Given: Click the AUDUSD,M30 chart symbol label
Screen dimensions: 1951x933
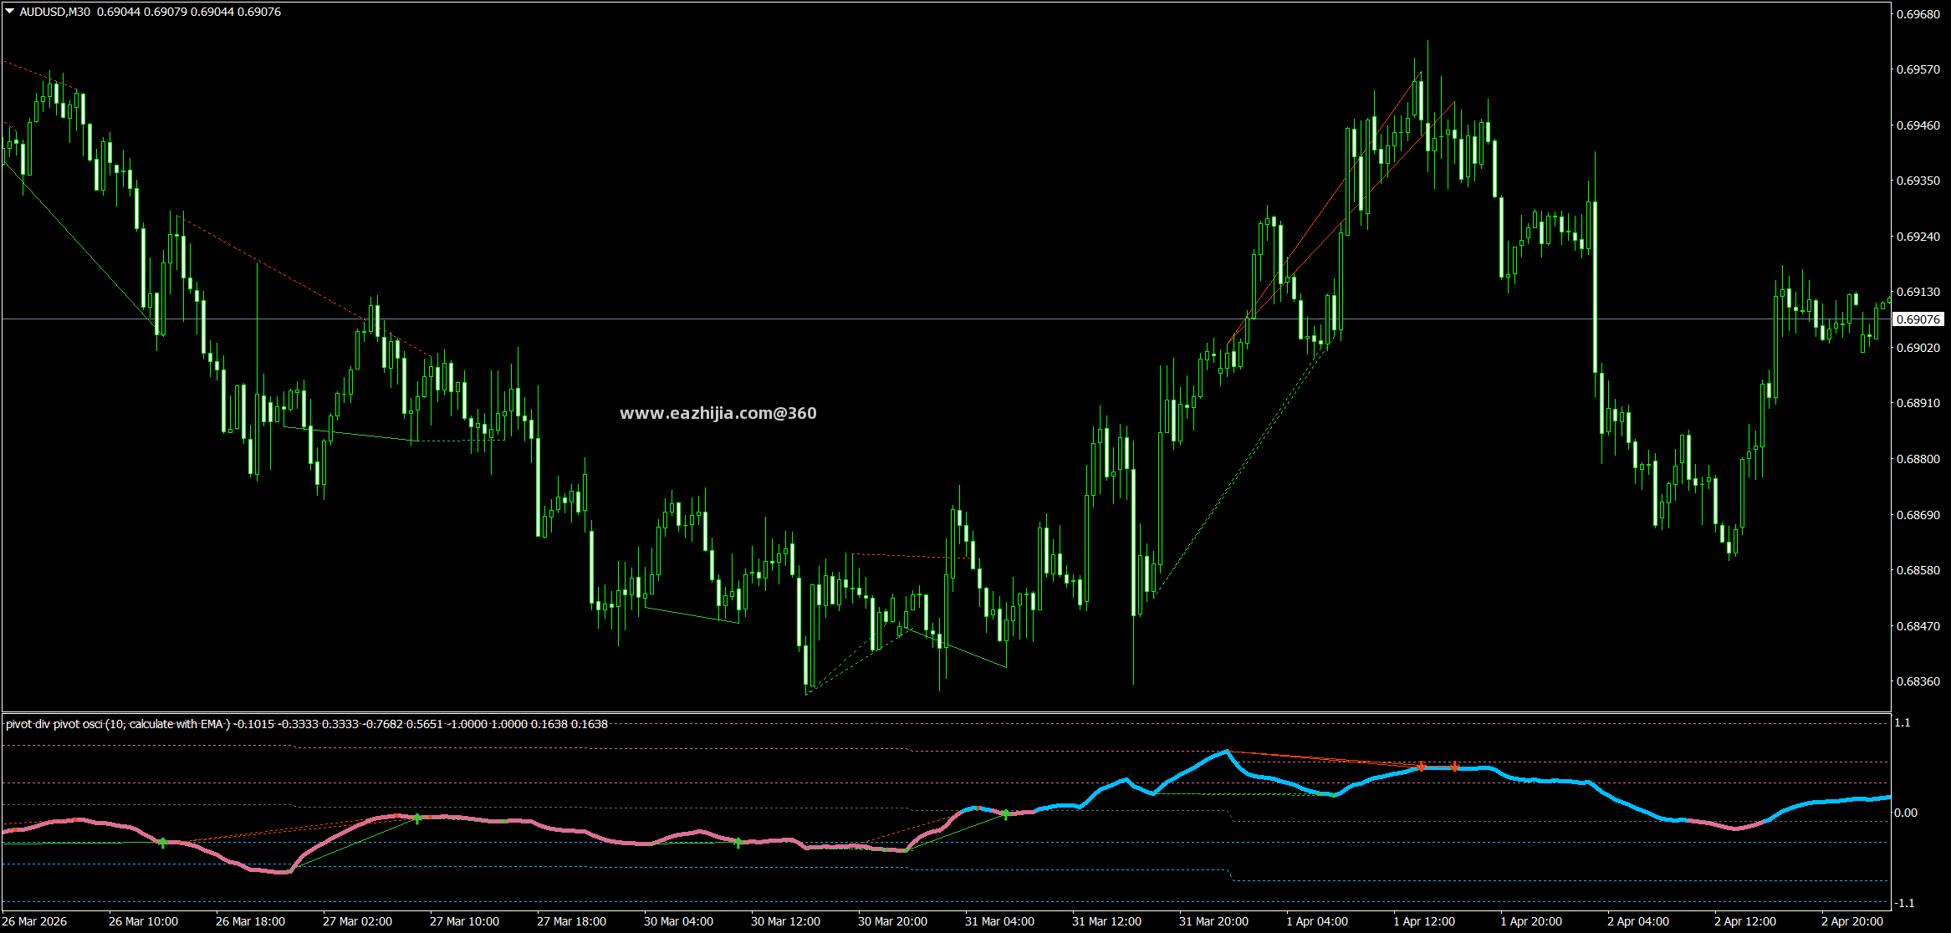Looking at the screenshot, I should pyautogui.click(x=54, y=12).
